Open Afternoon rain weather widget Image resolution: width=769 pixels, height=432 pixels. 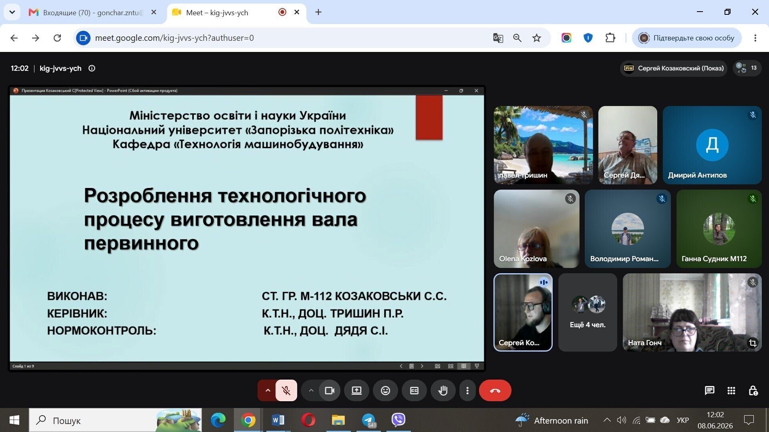point(552,420)
